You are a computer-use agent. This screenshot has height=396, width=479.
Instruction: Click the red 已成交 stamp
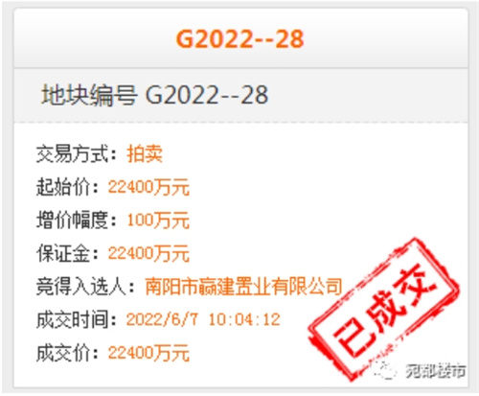[383, 309]
